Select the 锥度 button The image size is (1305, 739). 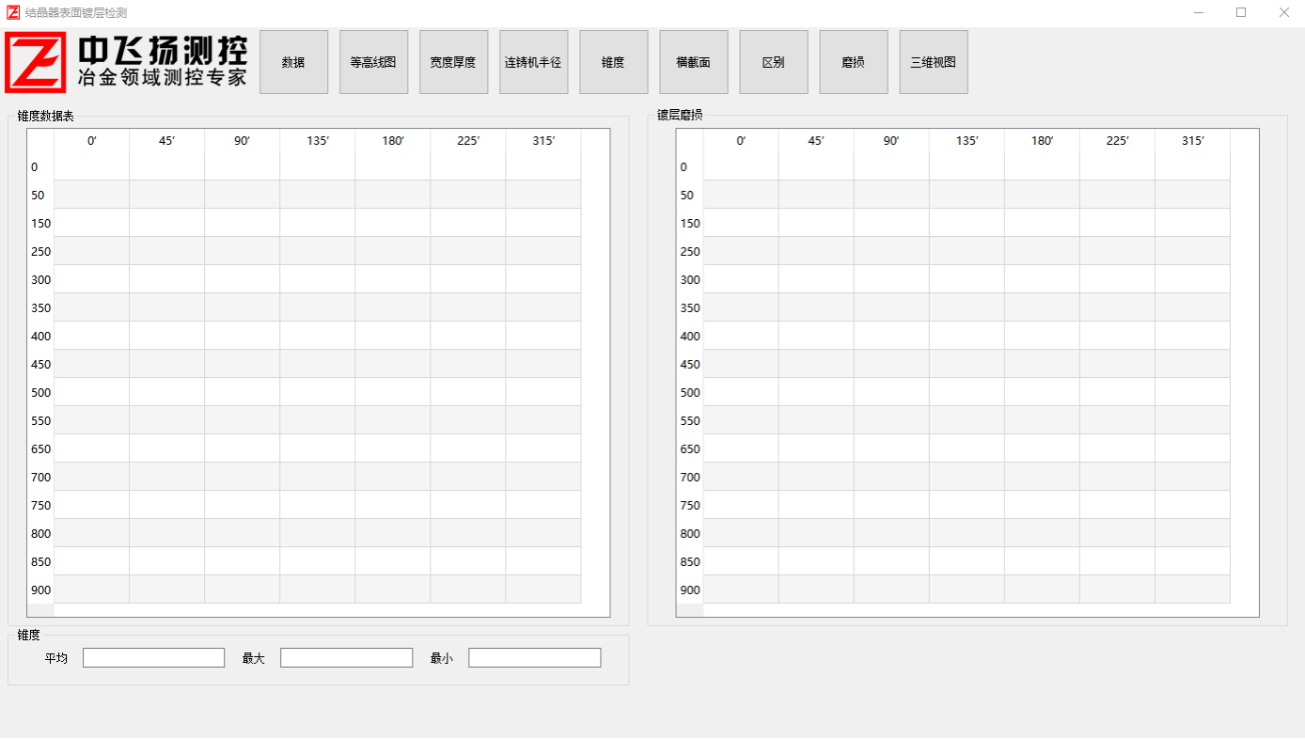(613, 62)
